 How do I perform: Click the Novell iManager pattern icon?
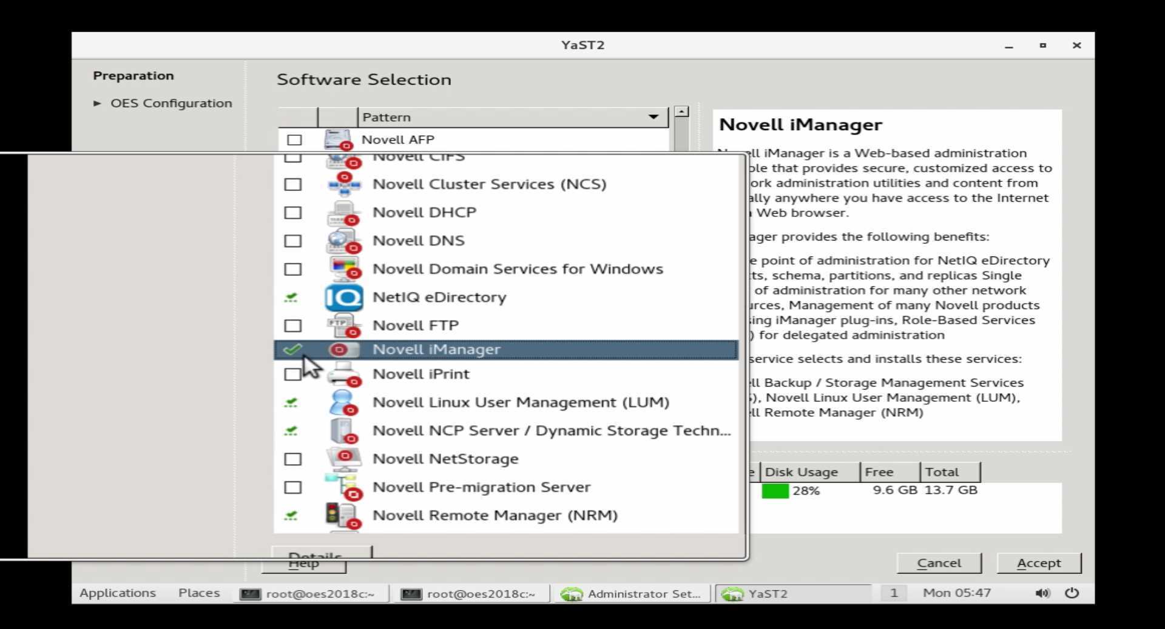[x=343, y=350]
